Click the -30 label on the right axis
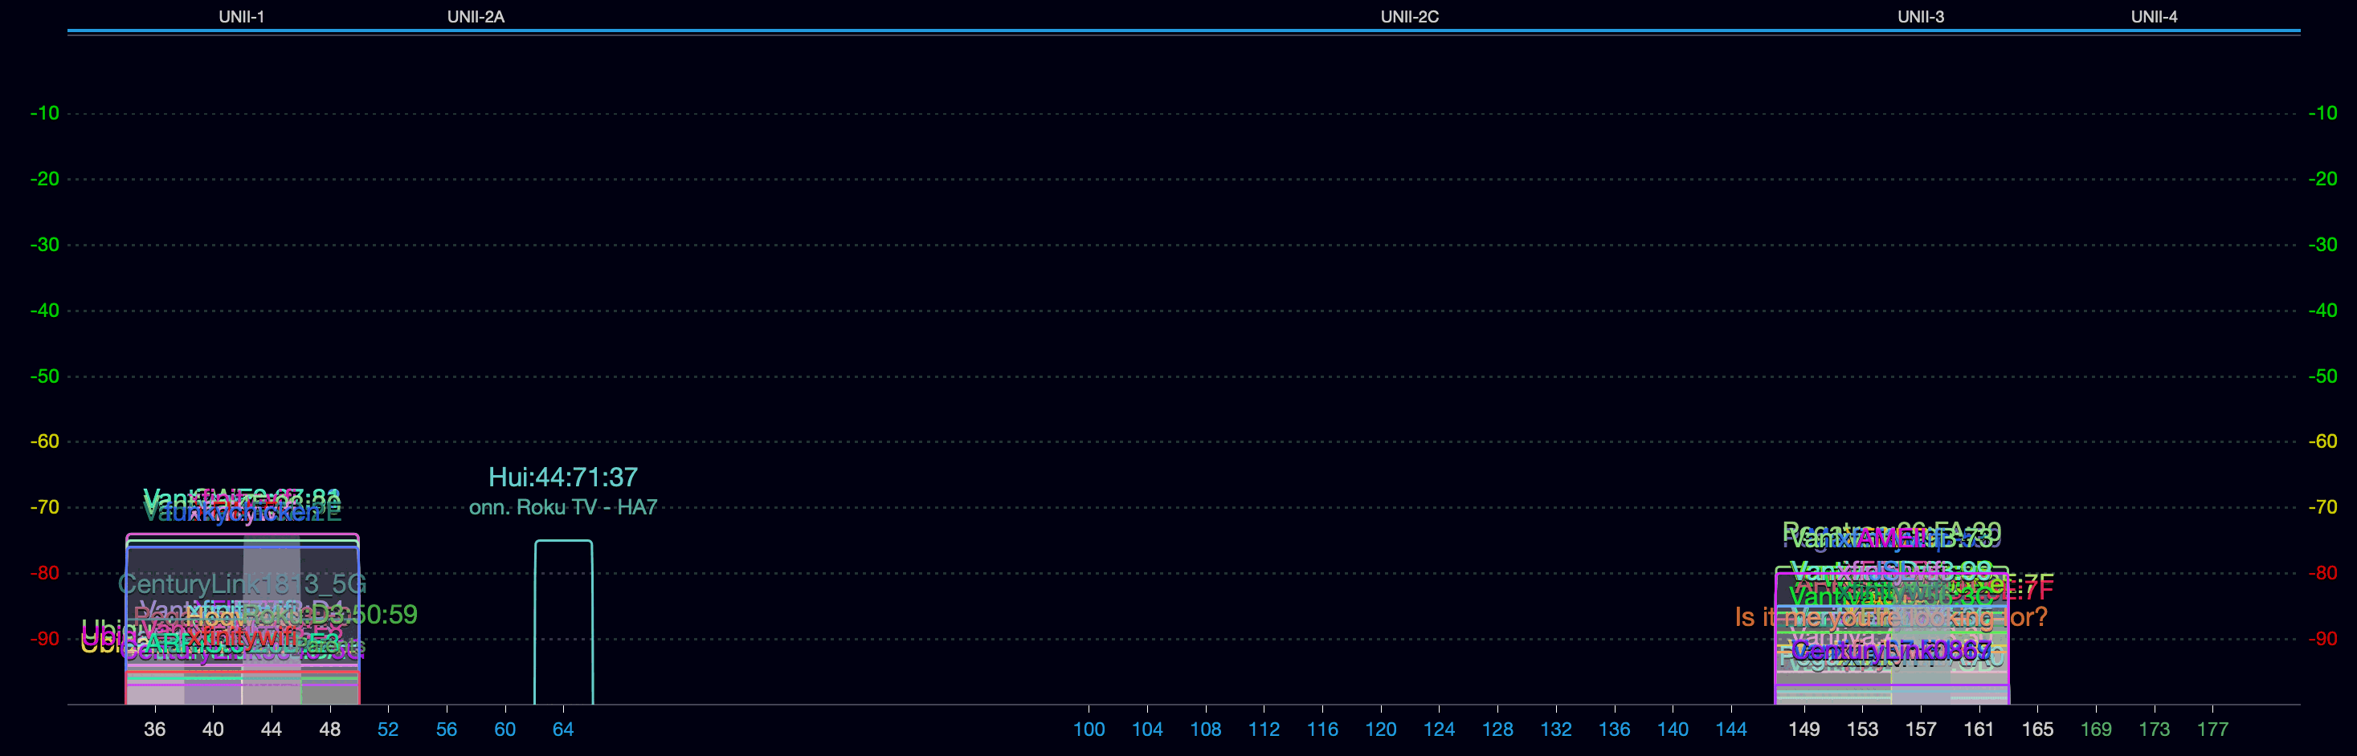This screenshot has width=2357, height=756. click(x=2322, y=245)
